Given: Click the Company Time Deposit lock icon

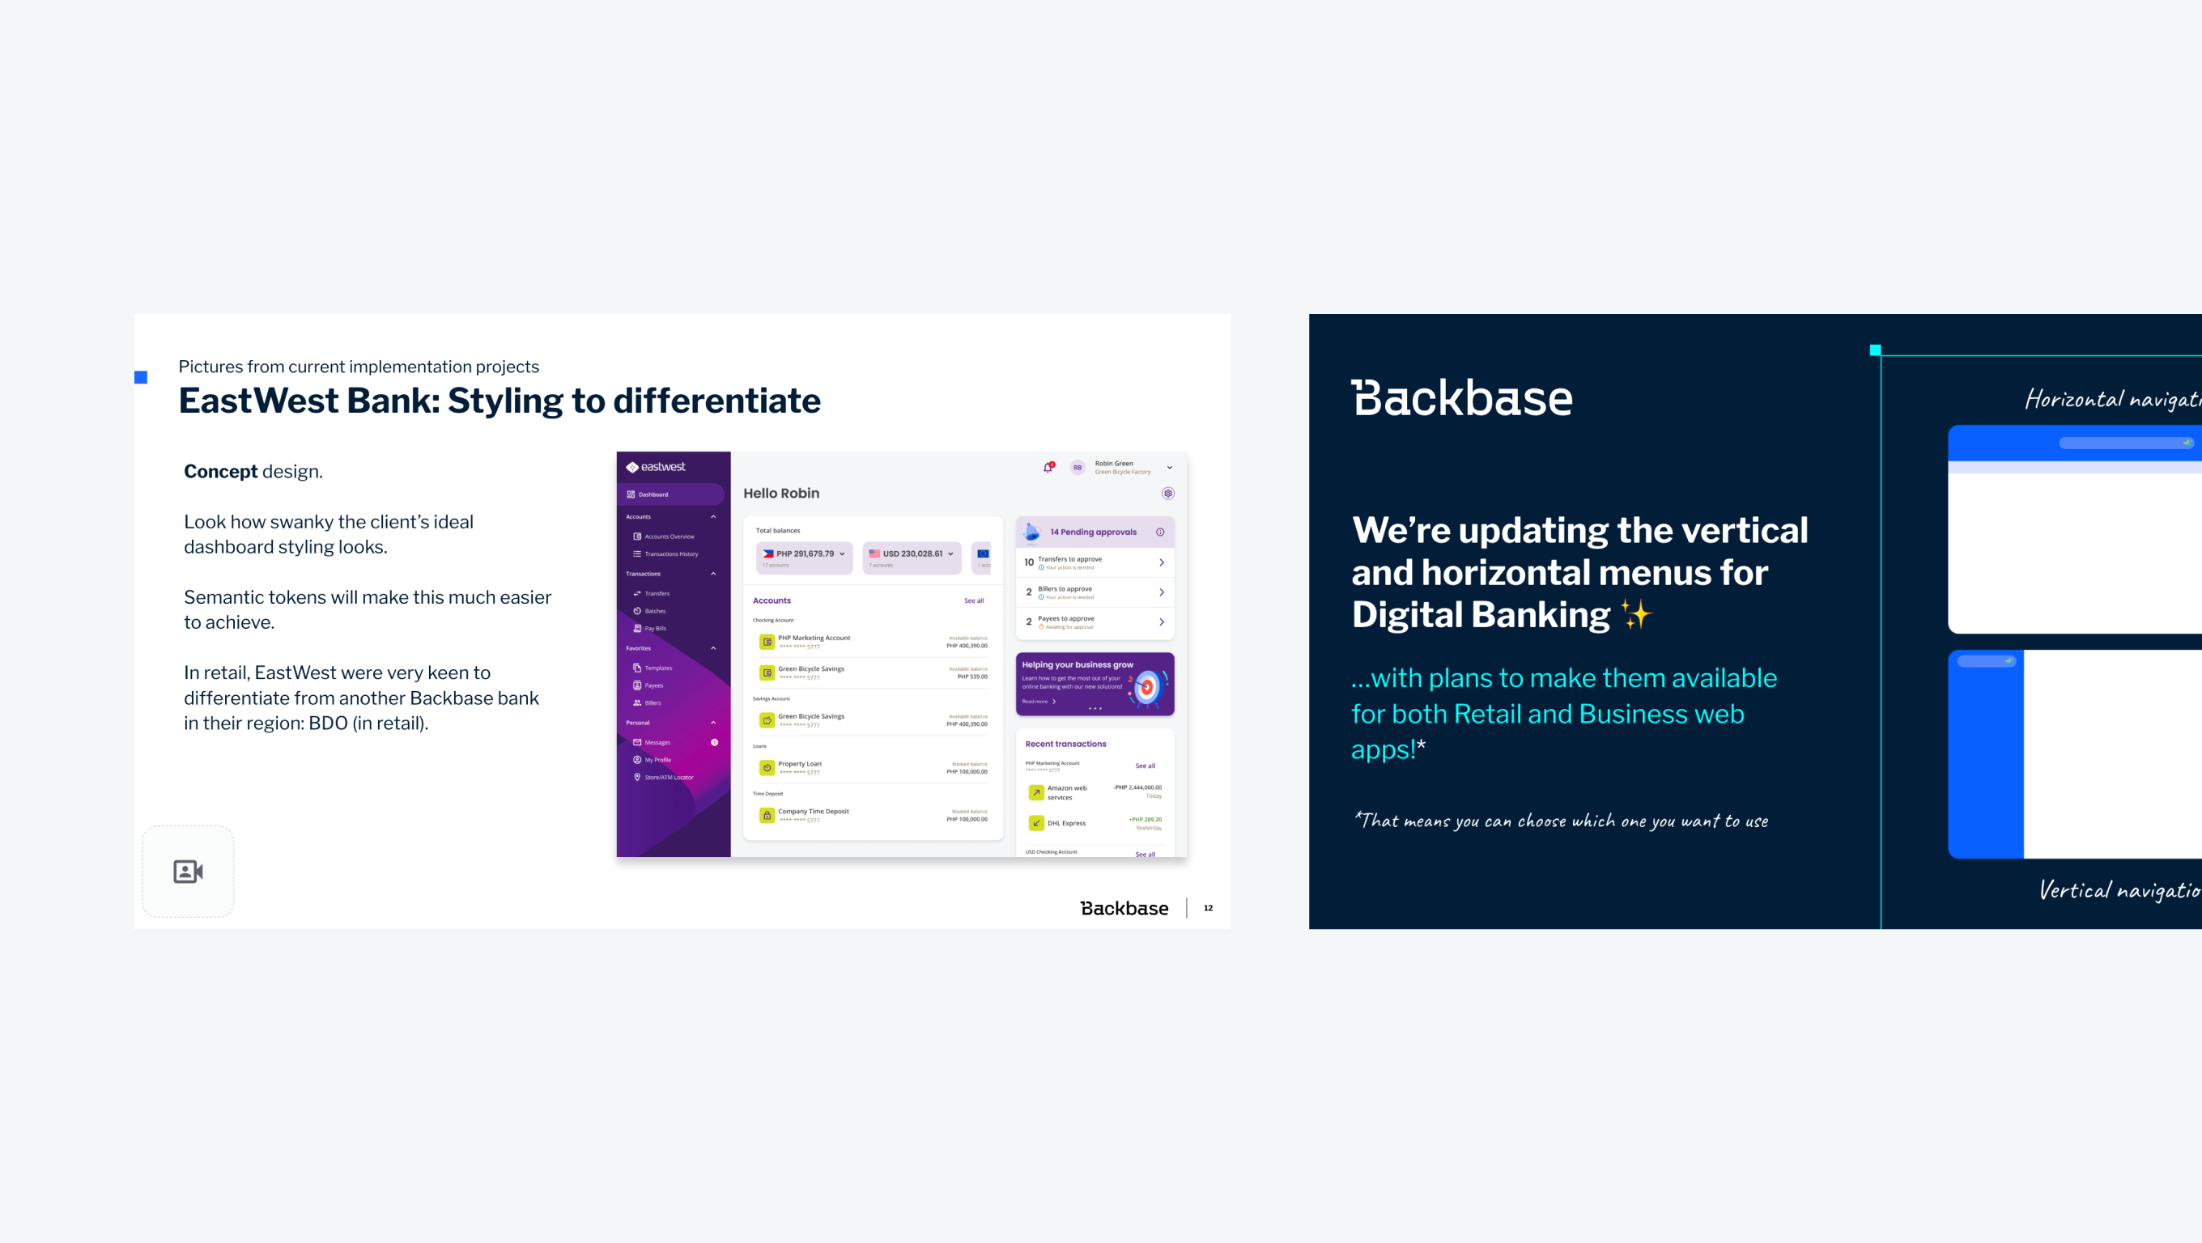Looking at the screenshot, I should click(x=767, y=816).
